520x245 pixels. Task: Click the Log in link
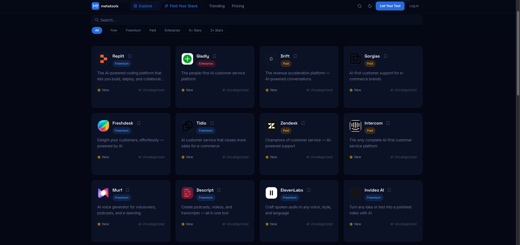[x=414, y=6]
